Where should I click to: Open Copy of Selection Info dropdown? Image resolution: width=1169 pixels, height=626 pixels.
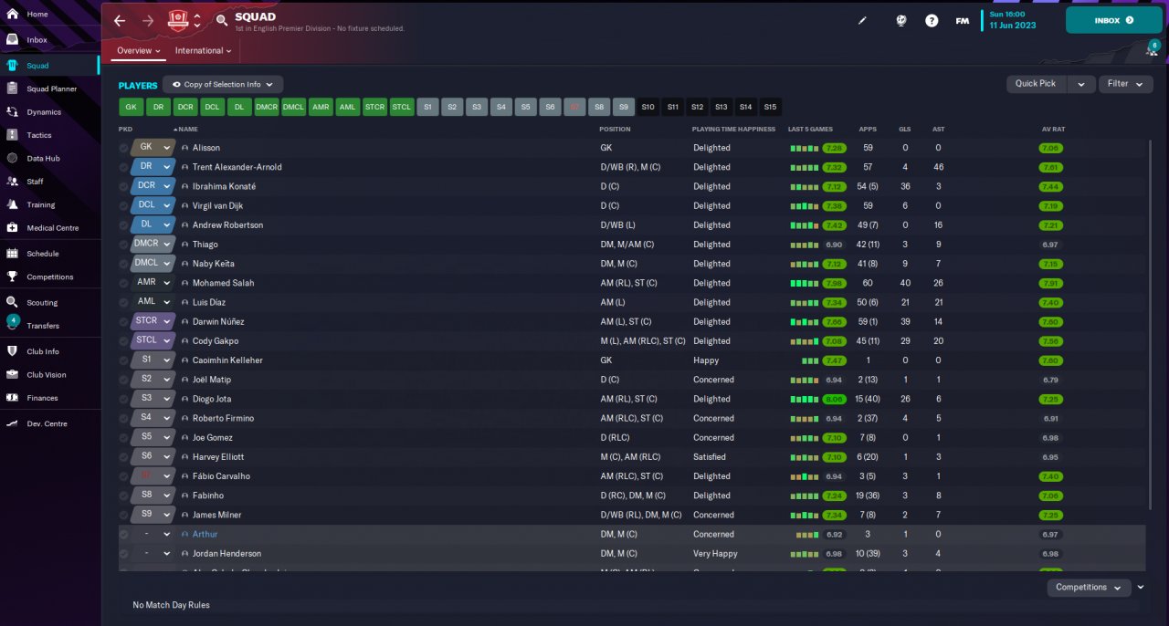pos(223,84)
